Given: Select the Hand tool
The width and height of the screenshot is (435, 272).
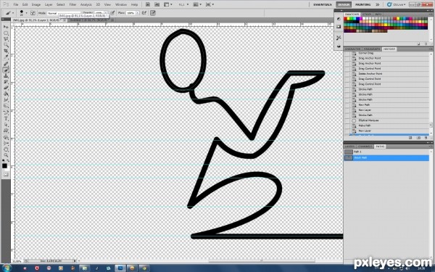Looking at the screenshot, I should (x=6, y=149).
